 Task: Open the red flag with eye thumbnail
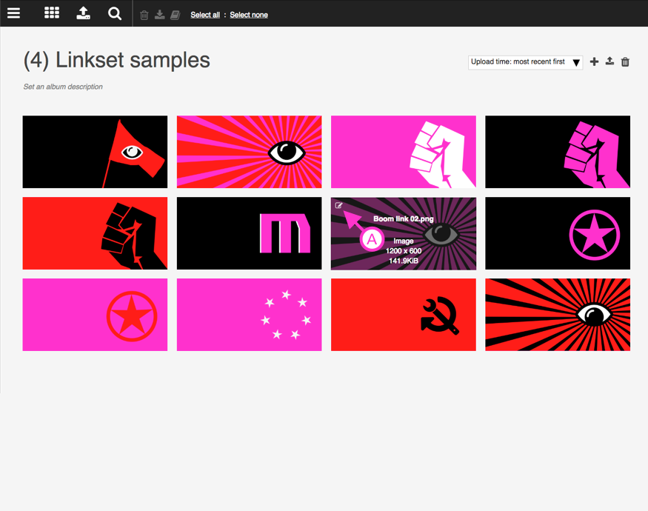[95, 152]
